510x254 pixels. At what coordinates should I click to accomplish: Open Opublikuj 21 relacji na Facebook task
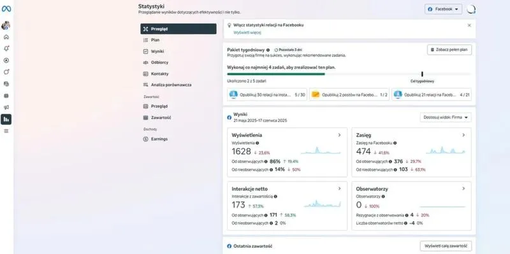pyautogui.click(x=432, y=94)
